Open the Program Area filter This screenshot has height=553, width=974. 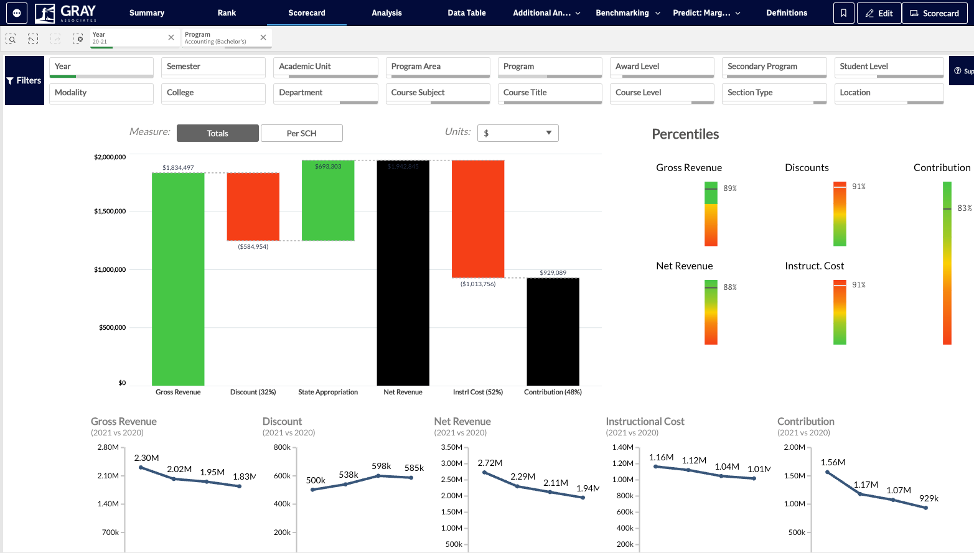click(438, 67)
